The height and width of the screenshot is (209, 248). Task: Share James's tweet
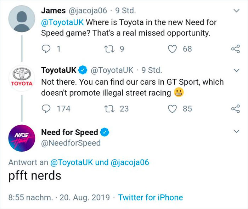pos(235,49)
